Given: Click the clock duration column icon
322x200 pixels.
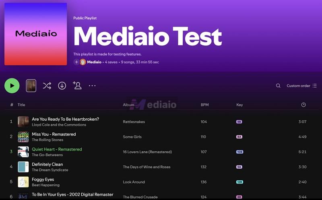Looking at the screenshot, I should [x=303, y=105].
